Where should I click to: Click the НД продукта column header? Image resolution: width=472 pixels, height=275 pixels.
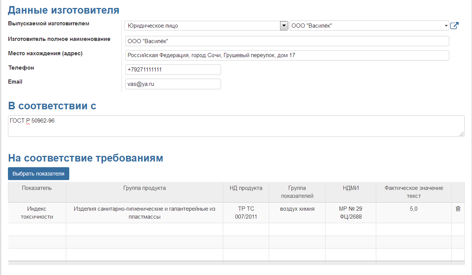point(246,188)
